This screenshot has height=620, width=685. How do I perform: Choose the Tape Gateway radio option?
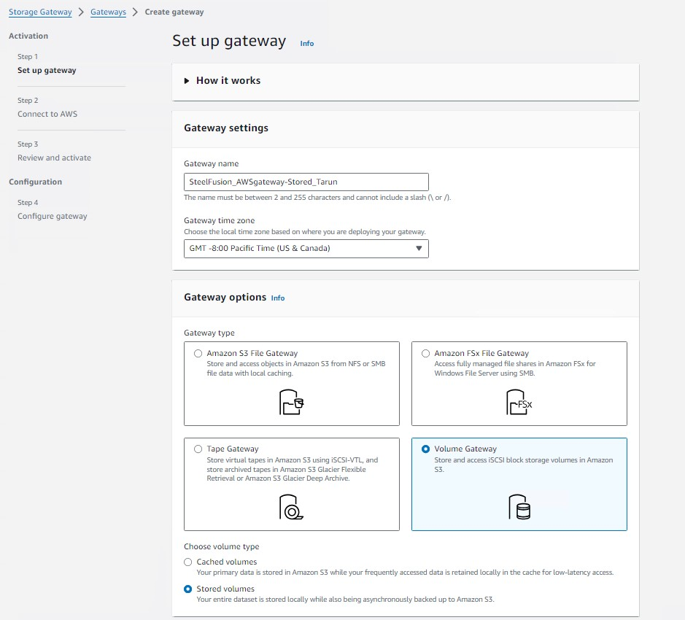198,449
